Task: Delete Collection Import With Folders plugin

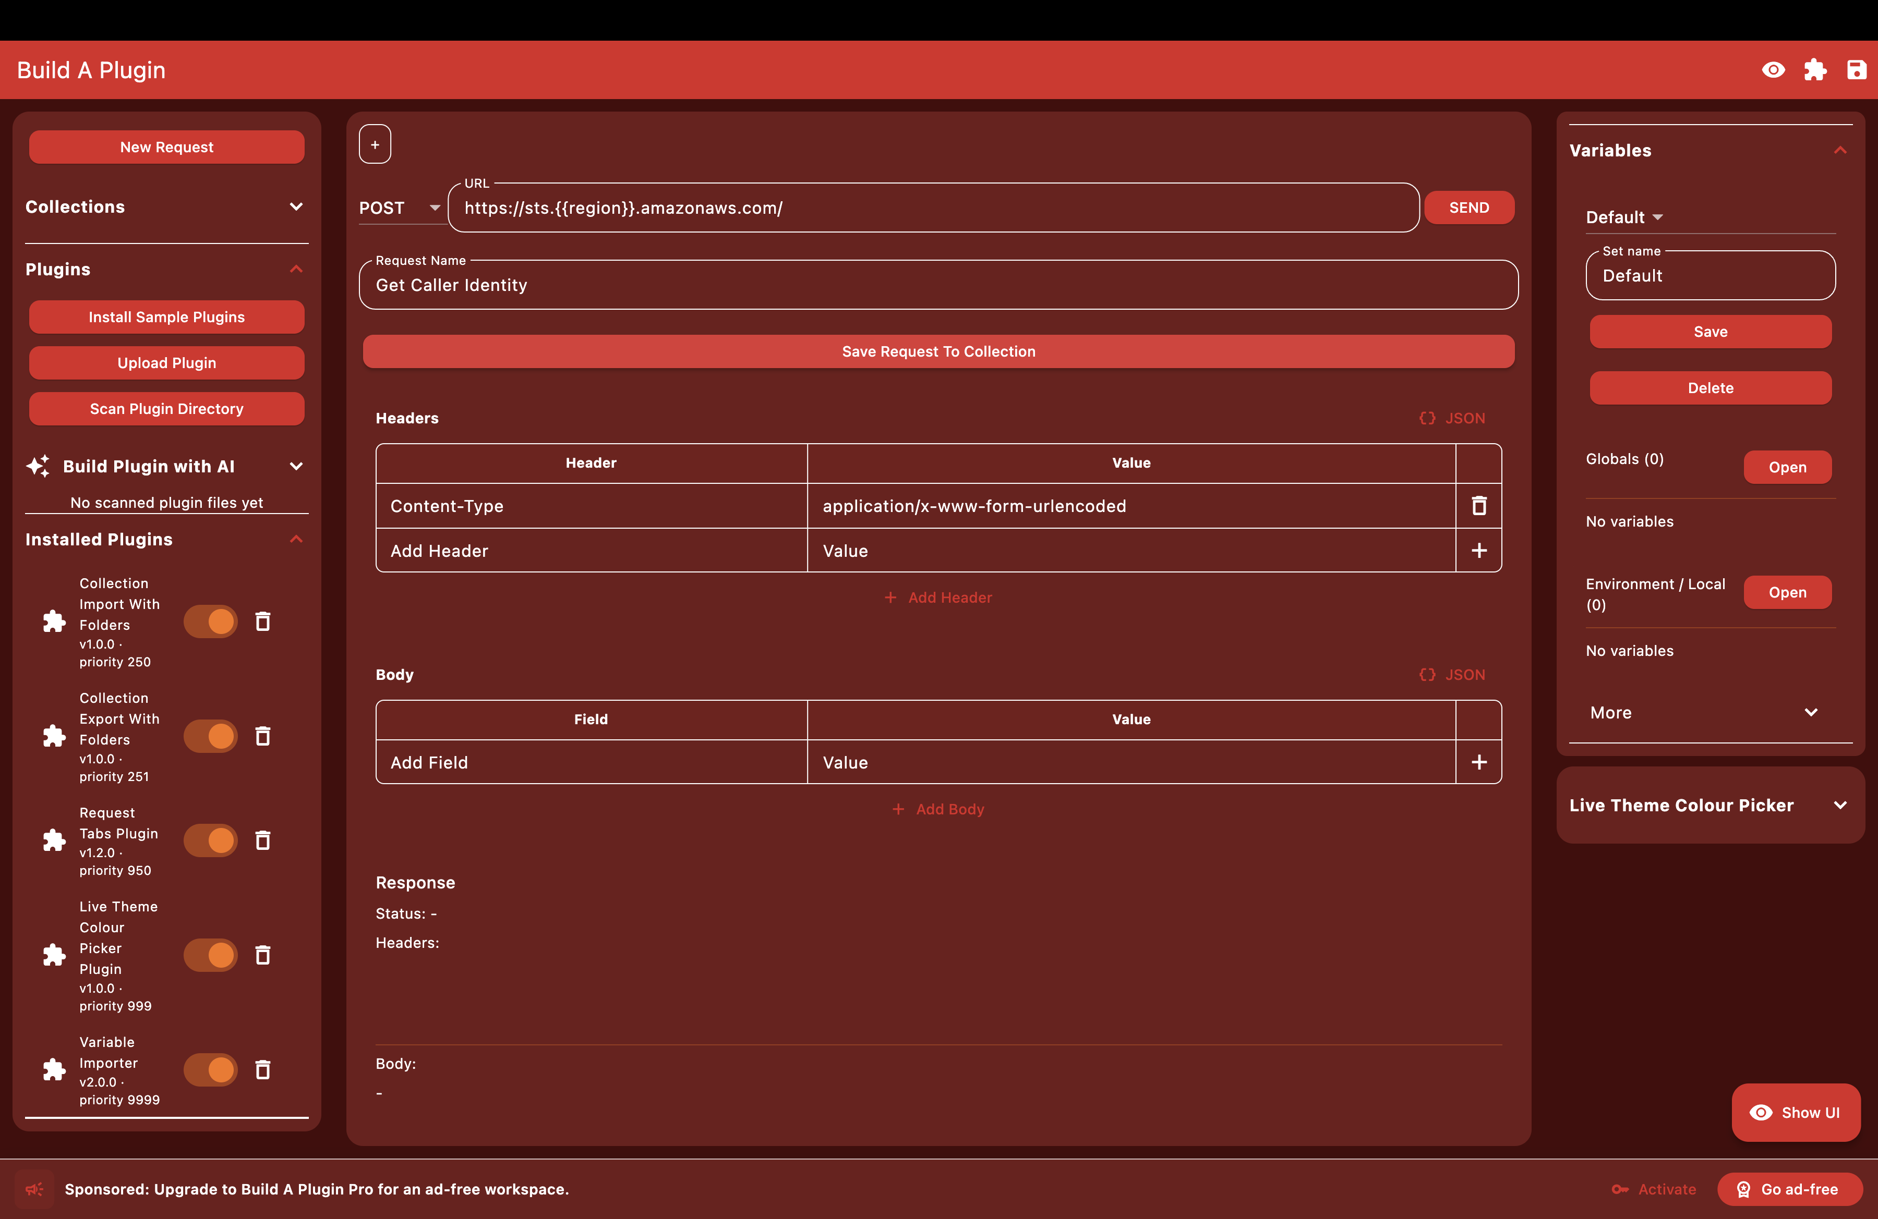Action: tap(263, 621)
